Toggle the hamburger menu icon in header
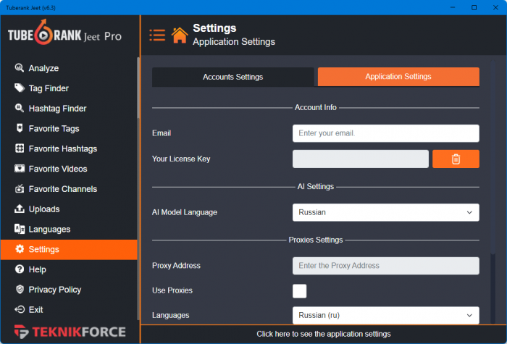Image resolution: width=507 pixels, height=344 pixels. click(x=157, y=35)
